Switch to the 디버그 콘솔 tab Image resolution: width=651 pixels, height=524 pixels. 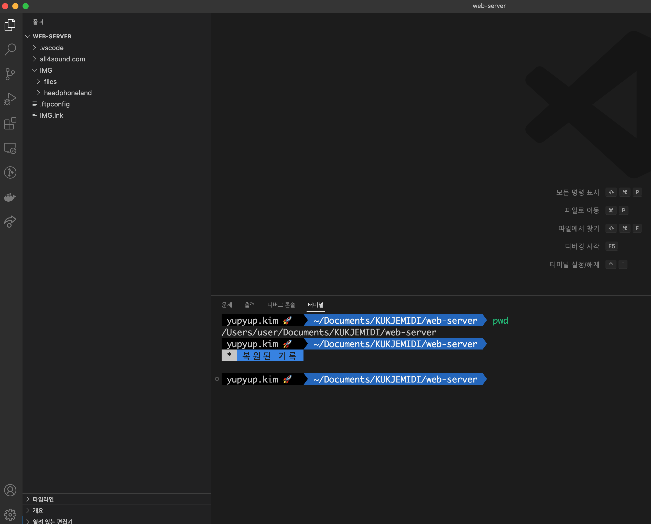281,305
